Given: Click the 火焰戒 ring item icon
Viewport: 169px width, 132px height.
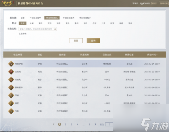Looking at the screenshot, I should pos(11,71).
